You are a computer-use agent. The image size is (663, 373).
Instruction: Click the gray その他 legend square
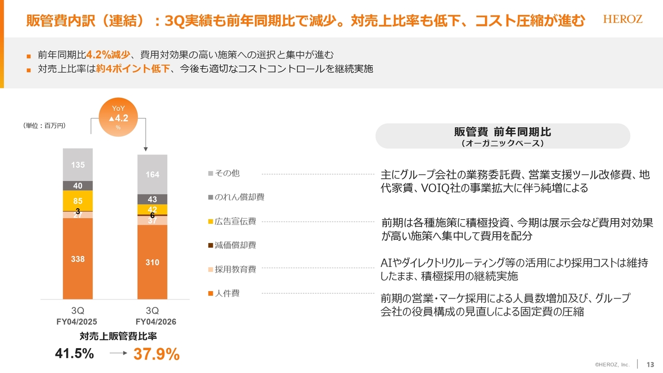click(x=210, y=174)
